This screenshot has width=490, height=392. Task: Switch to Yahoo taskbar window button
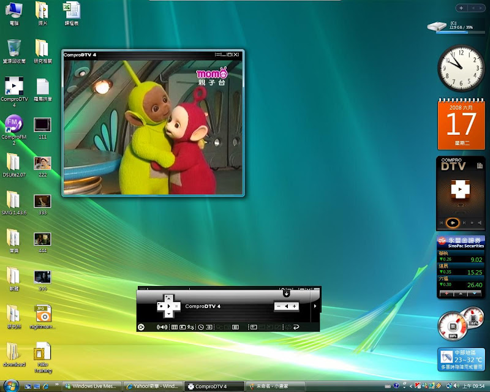tap(153, 386)
